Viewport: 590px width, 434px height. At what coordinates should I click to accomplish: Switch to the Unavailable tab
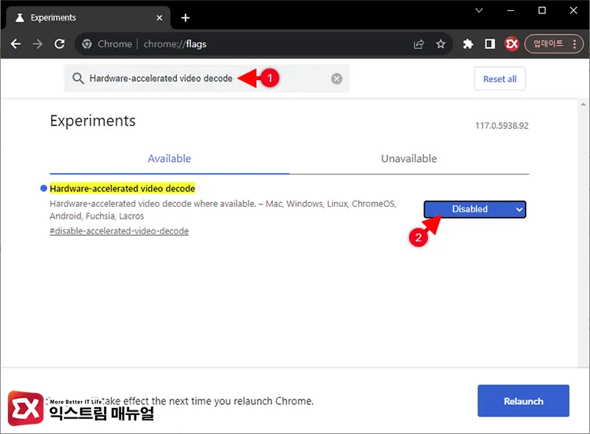[x=408, y=158]
